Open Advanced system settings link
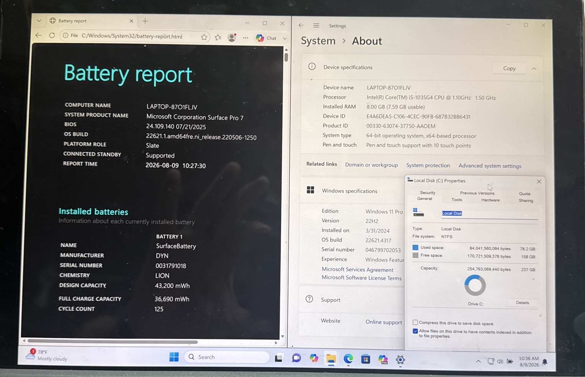The width and height of the screenshot is (585, 377). [x=490, y=166]
